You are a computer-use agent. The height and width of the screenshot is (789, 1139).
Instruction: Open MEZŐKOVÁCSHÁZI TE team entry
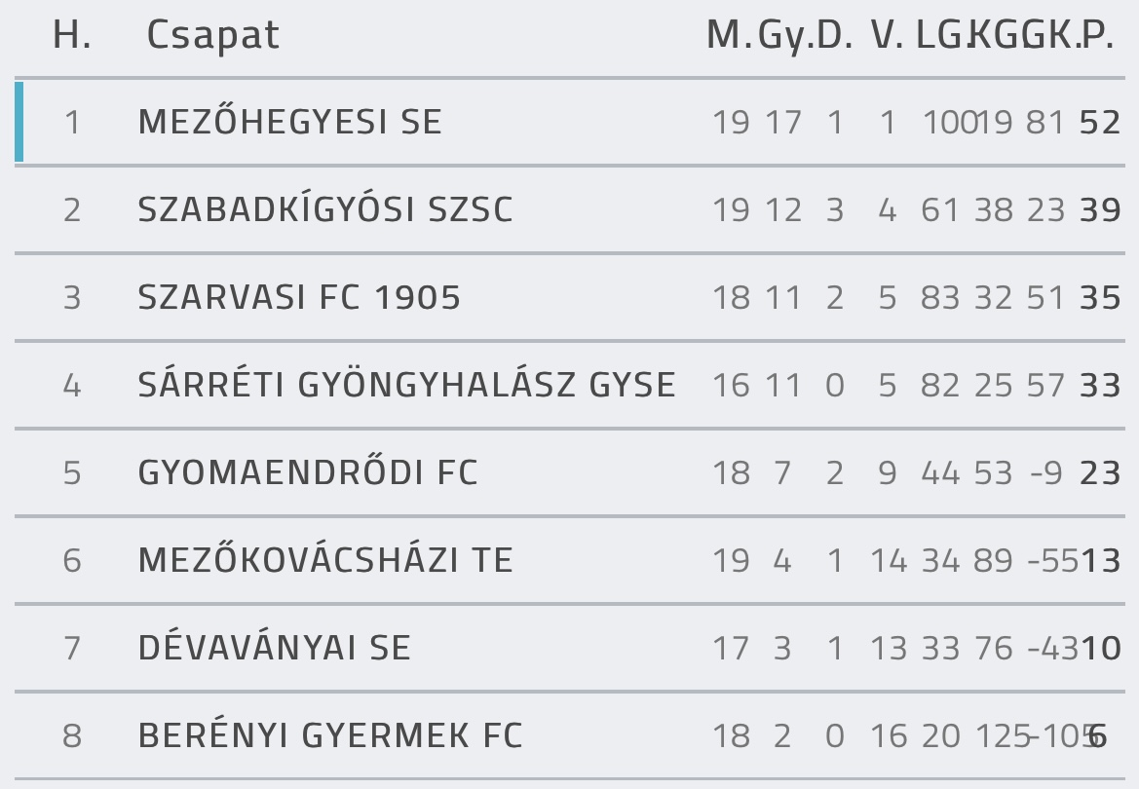tap(325, 559)
